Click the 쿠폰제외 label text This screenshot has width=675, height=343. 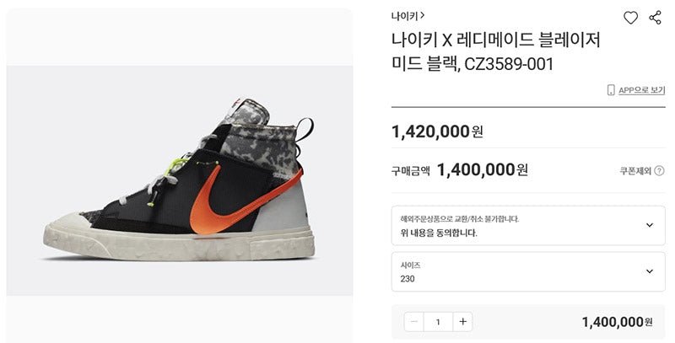coord(635,171)
